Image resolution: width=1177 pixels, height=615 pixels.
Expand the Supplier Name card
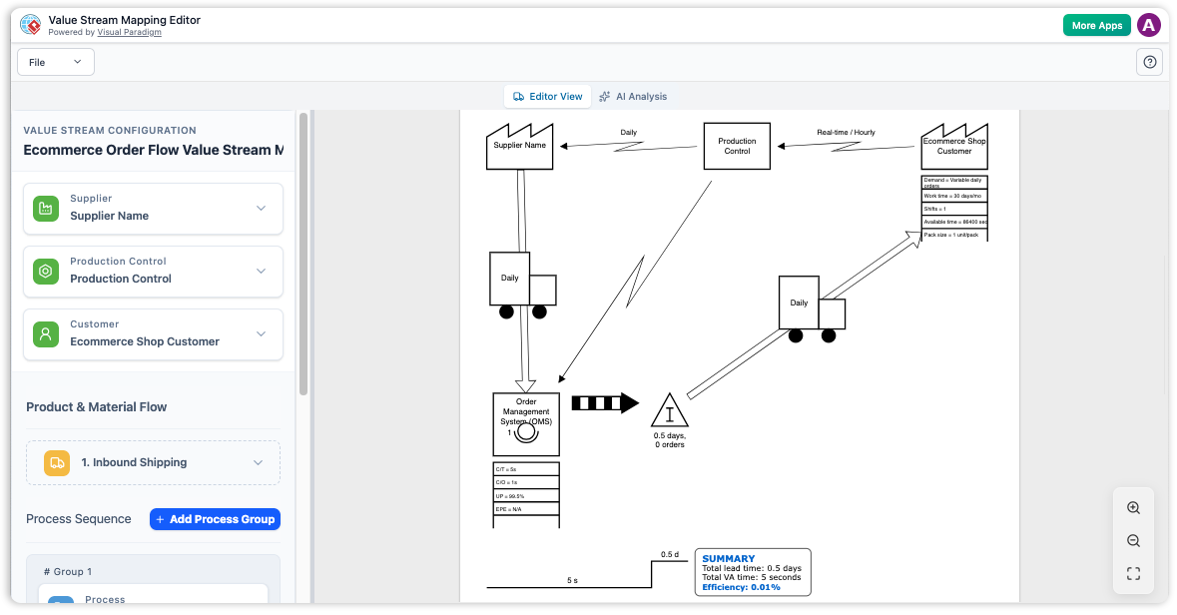click(x=262, y=208)
